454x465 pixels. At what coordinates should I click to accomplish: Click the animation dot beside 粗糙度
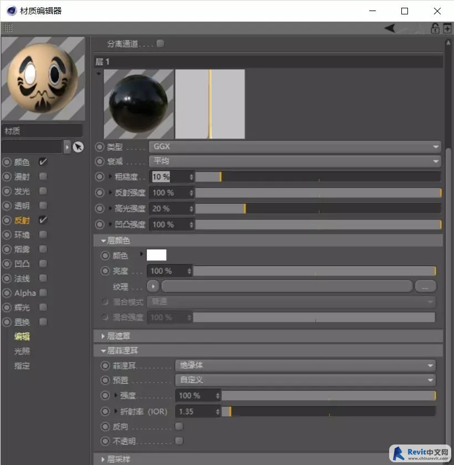tap(99, 177)
